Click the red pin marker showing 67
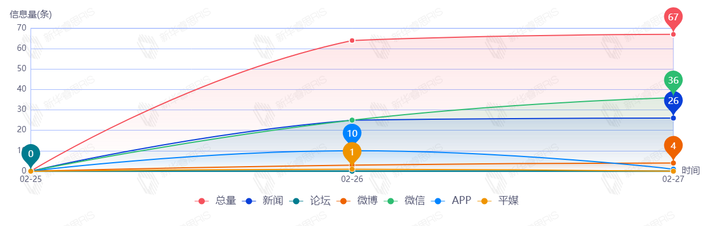This screenshot has width=713, height=226. click(673, 17)
